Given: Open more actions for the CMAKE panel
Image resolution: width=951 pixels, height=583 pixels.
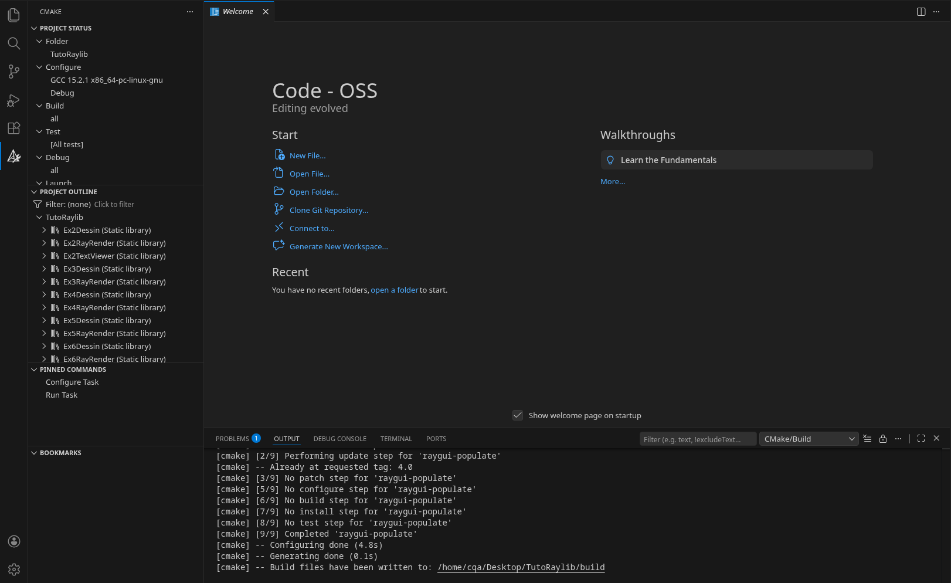Looking at the screenshot, I should 189,11.
